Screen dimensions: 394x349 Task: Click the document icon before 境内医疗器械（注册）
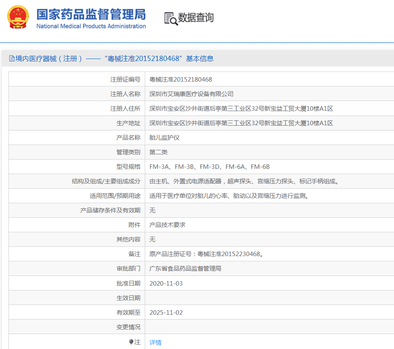coord(11,58)
